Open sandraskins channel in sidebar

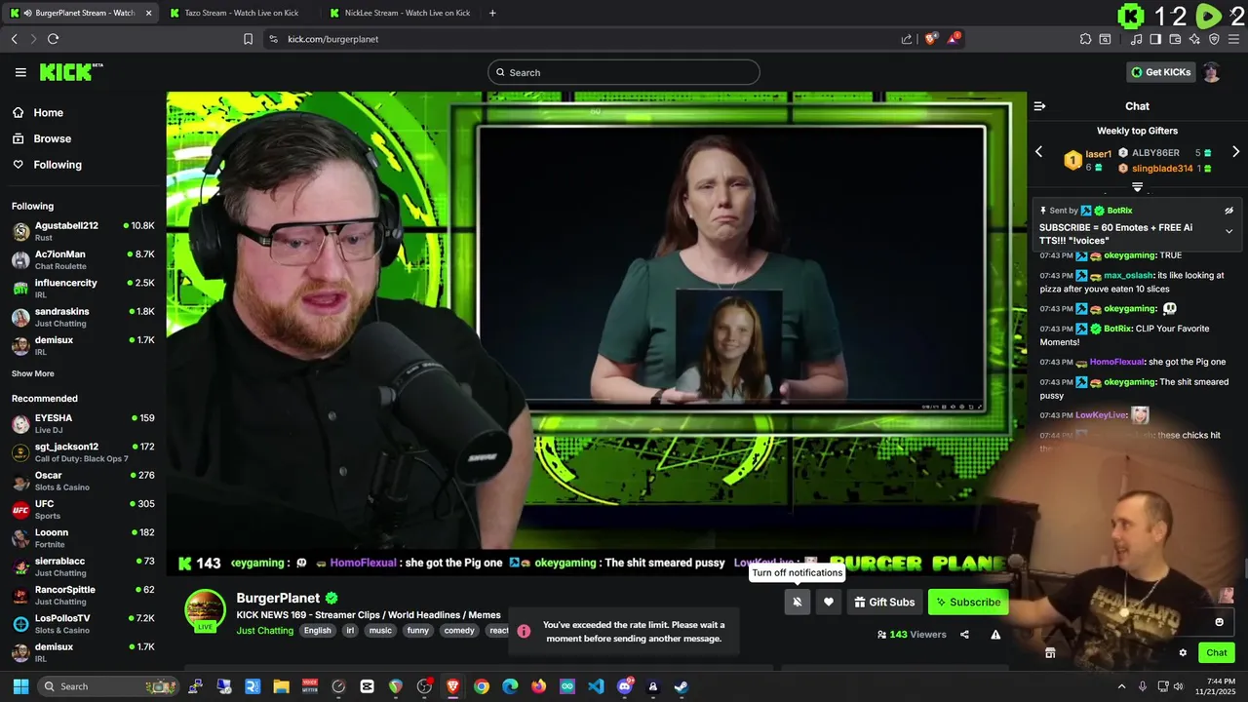tap(83, 317)
